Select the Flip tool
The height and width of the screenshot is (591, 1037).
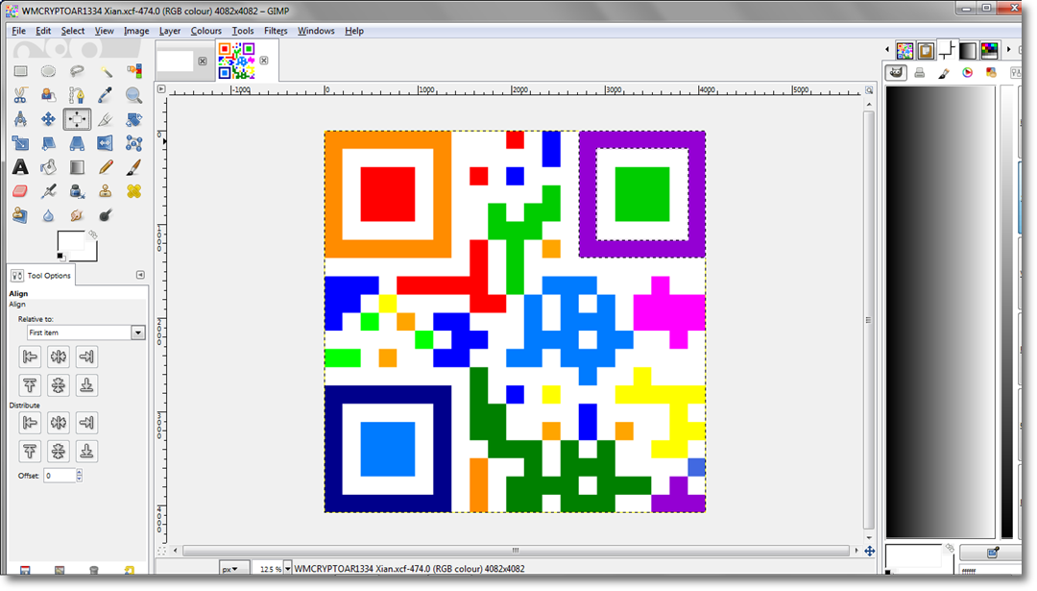tap(106, 143)
